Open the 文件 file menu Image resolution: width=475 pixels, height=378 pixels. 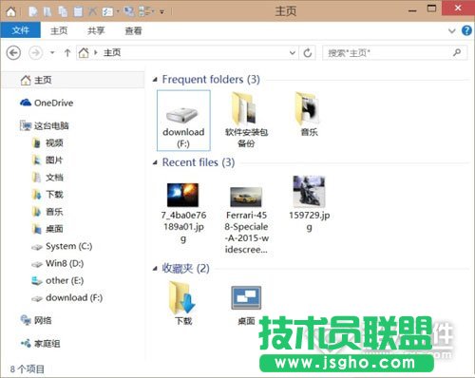click(21, 30)
